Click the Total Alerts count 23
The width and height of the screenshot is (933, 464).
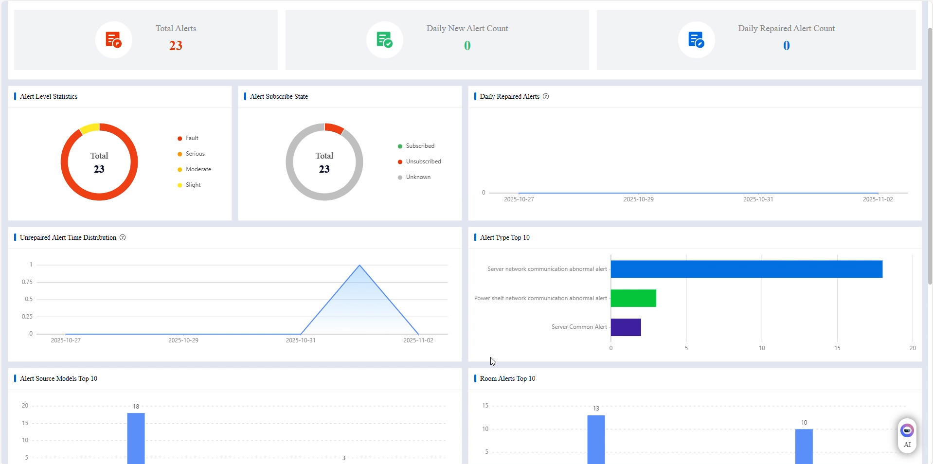[176, 46]
